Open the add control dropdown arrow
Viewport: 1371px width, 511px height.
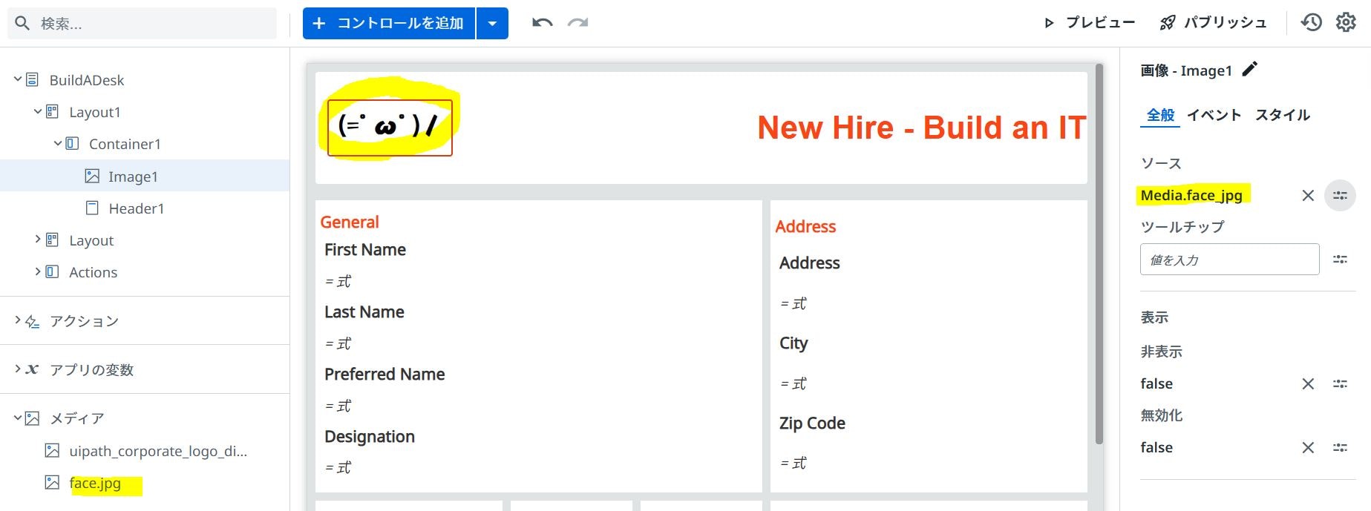492,23
